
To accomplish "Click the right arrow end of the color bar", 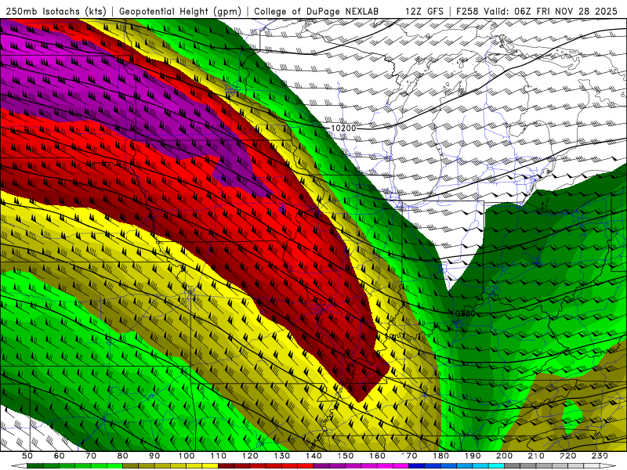I will 608,465.
